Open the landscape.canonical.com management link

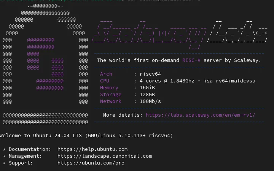pyautogui.click(x=105, y=156)
